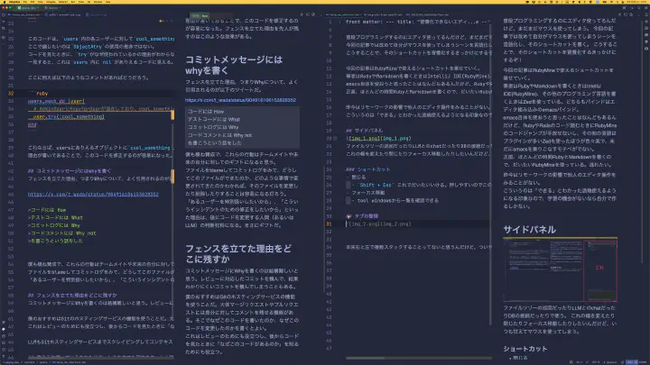Open the x.com t_wada status link in left editor
Image resolution: width=650 pixels, height=365 pixels.
(93, 194)
